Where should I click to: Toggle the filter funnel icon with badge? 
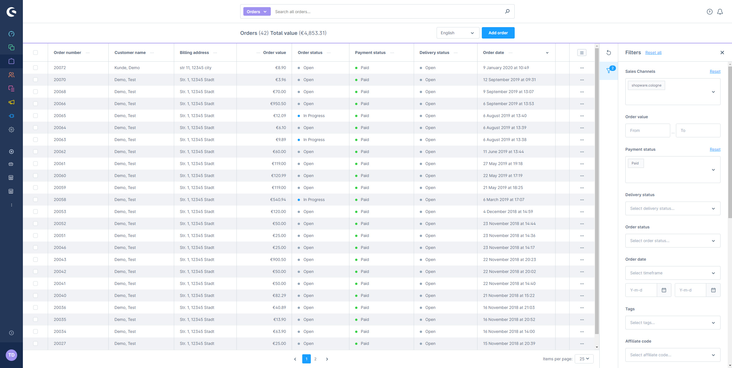point(609,71)
